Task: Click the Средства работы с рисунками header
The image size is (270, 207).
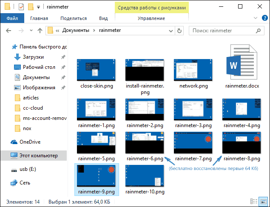Action: 152,8
